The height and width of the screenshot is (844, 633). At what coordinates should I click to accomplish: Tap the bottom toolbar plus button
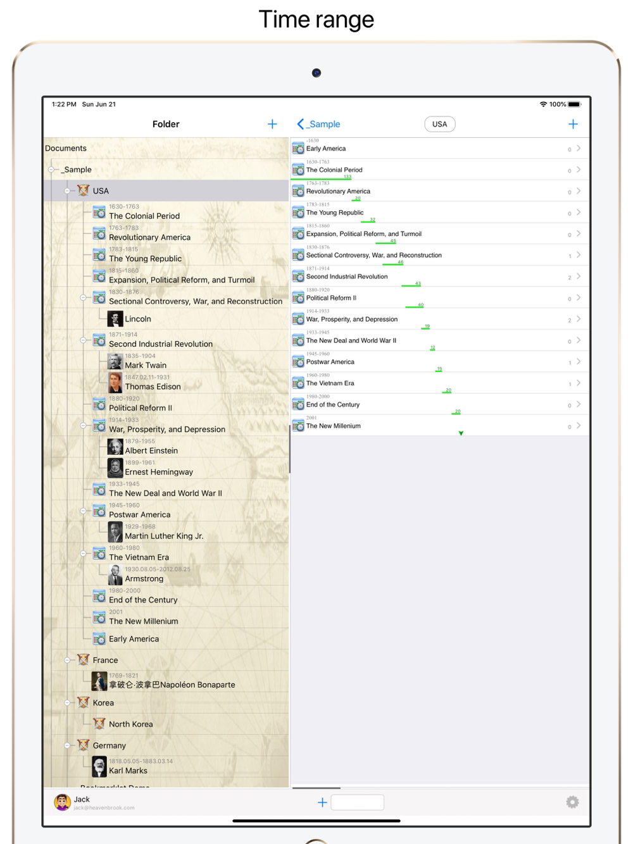pos(322,802)
